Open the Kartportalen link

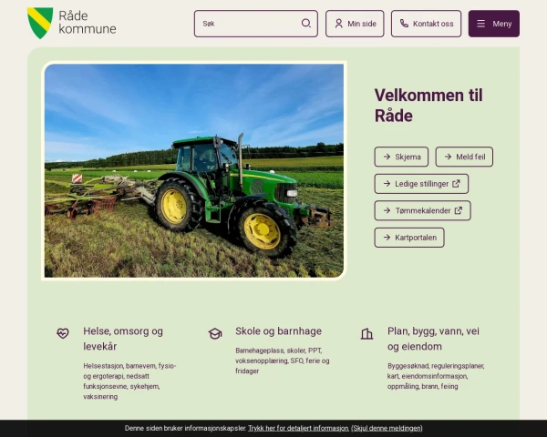point(409,238)
